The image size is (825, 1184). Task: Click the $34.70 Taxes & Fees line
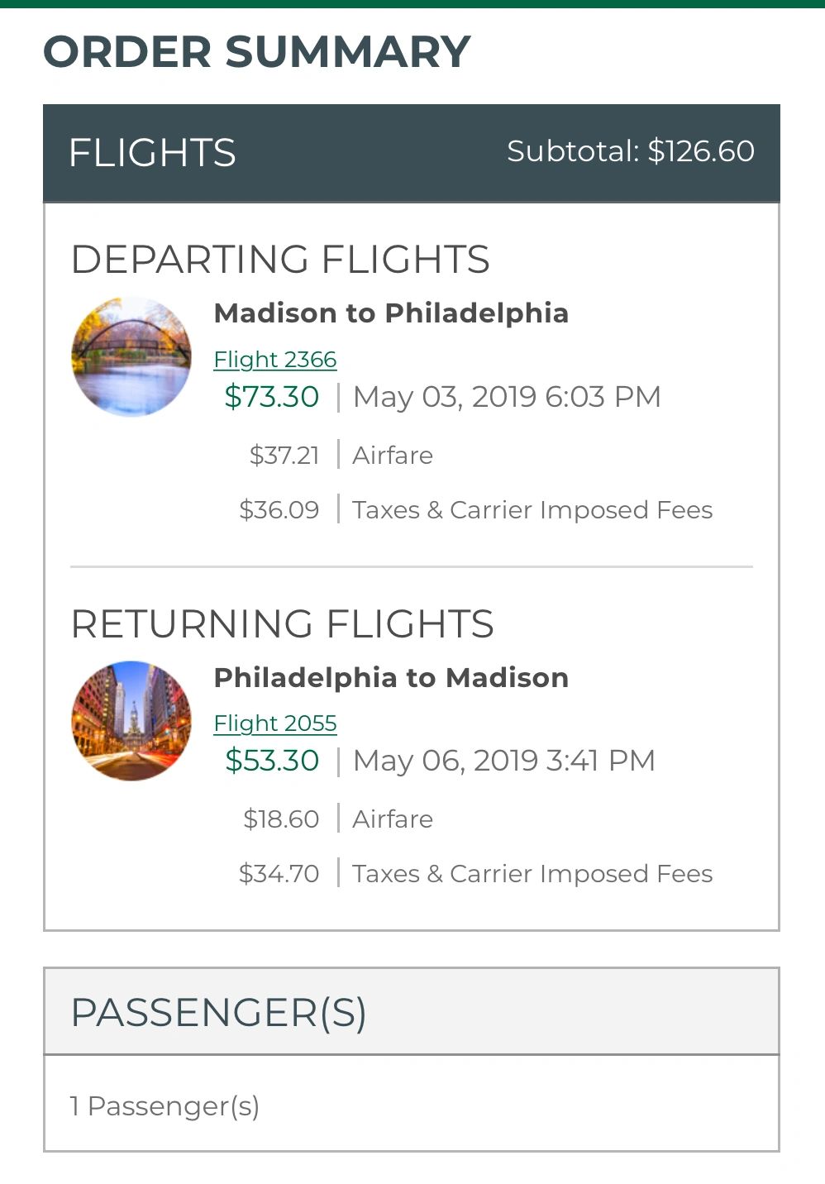475,874
